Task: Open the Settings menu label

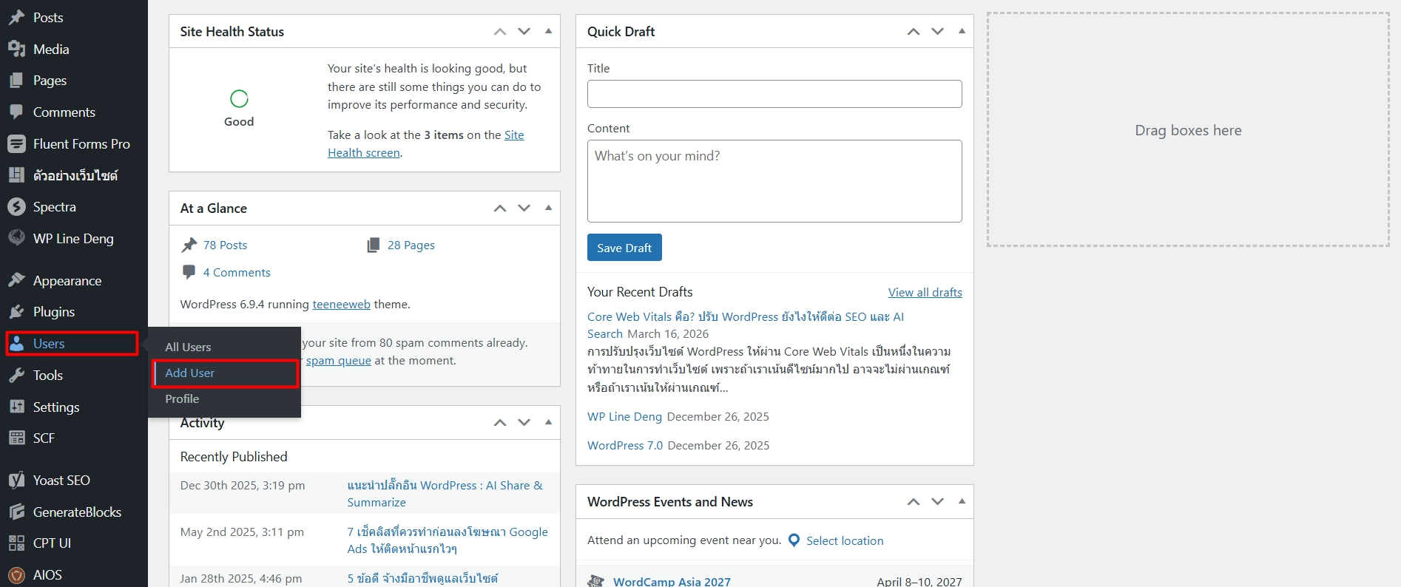Action: pyautogui.click(x=56, y=407)
